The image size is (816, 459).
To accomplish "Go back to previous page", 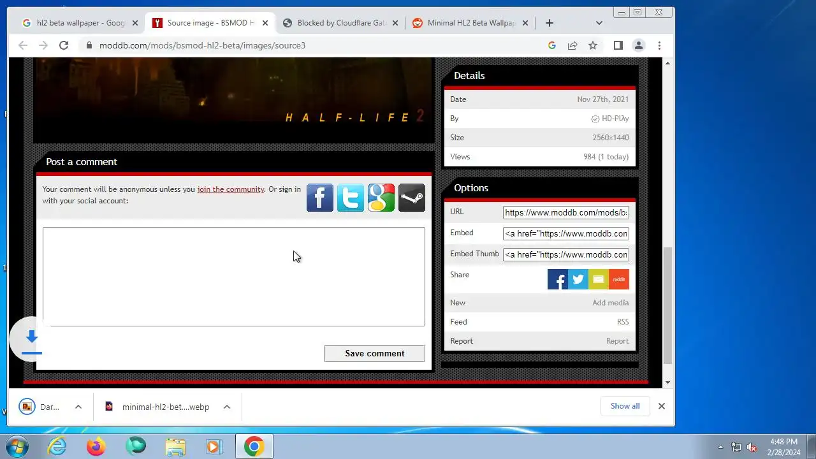I will [x=23, y=45].
